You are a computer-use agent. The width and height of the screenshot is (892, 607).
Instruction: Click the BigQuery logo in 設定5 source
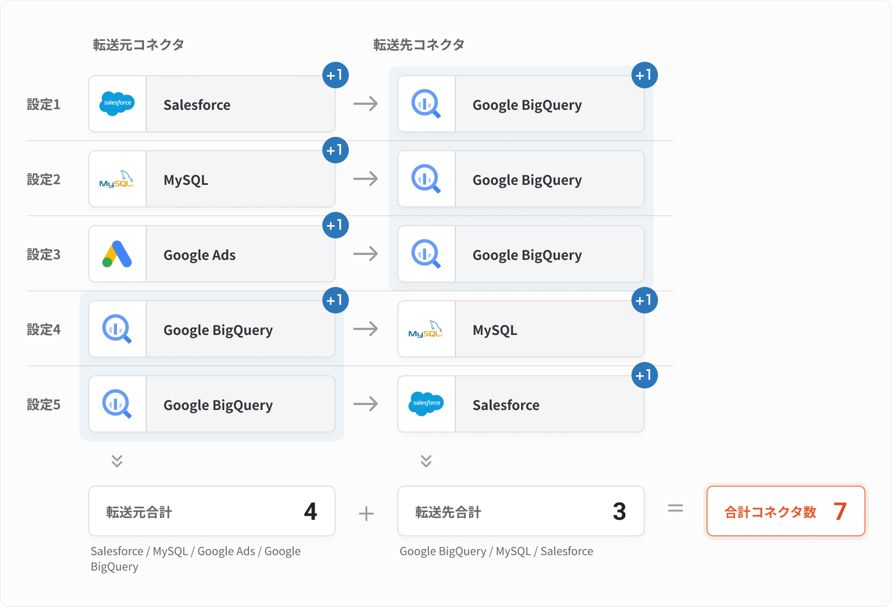click(x=117, y=404)
